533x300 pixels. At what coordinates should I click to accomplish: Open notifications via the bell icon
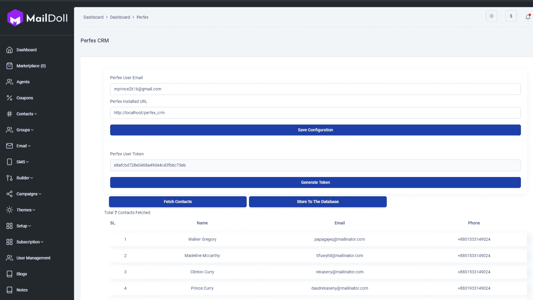(x=527, y=17)
